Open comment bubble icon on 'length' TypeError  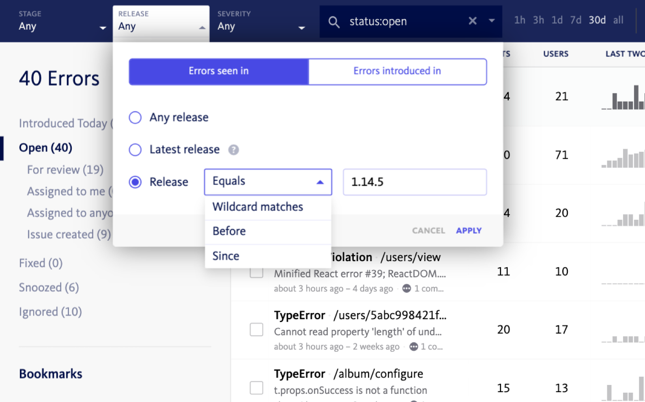[x=413, y=347]
